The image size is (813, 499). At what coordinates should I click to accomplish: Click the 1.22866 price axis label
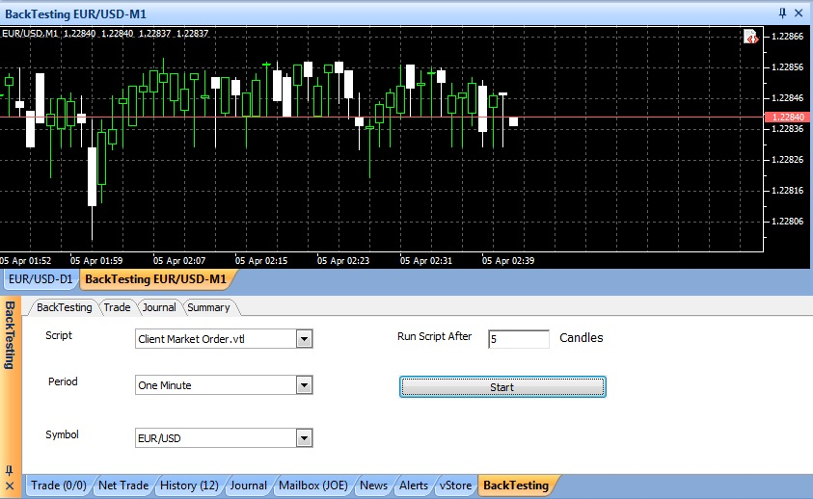click(788, 37)
